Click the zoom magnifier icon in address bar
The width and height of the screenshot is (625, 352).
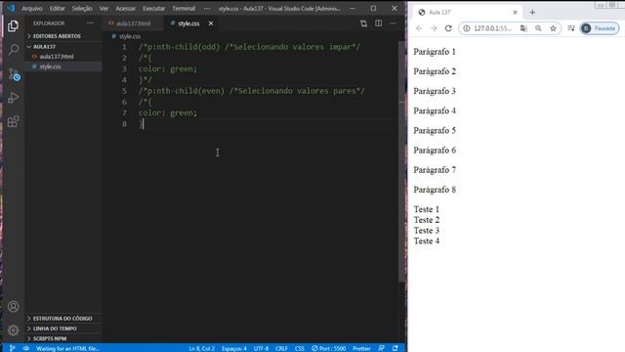click(538, 28)
